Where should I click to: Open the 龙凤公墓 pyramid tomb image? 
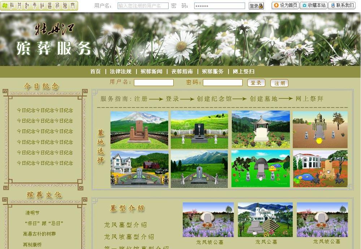[265, 220]
